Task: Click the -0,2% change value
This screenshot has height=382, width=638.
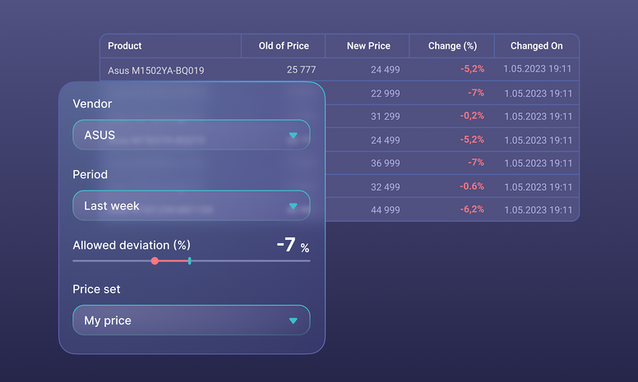Action: tap(472, 116)
